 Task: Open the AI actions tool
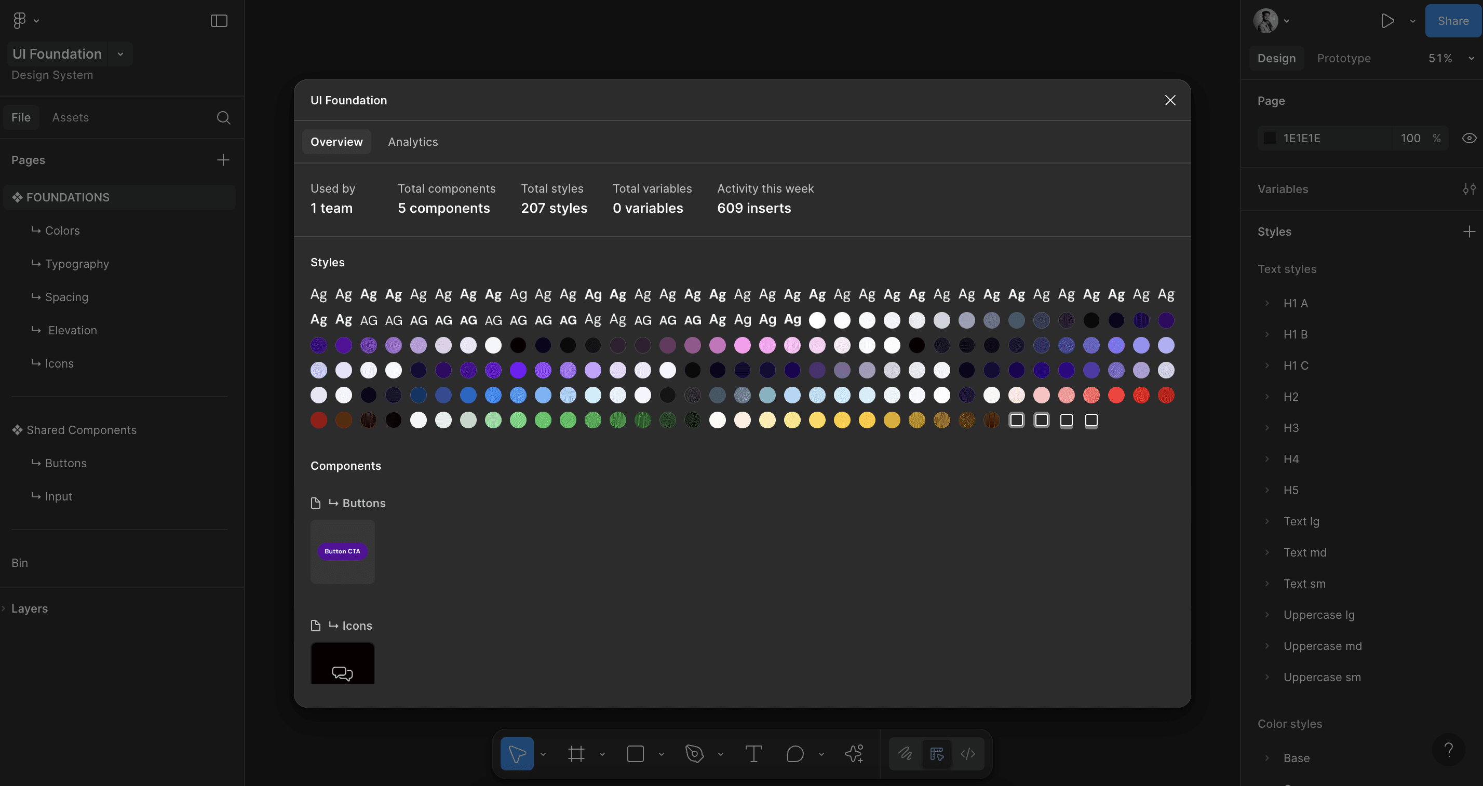coord(854,753)
